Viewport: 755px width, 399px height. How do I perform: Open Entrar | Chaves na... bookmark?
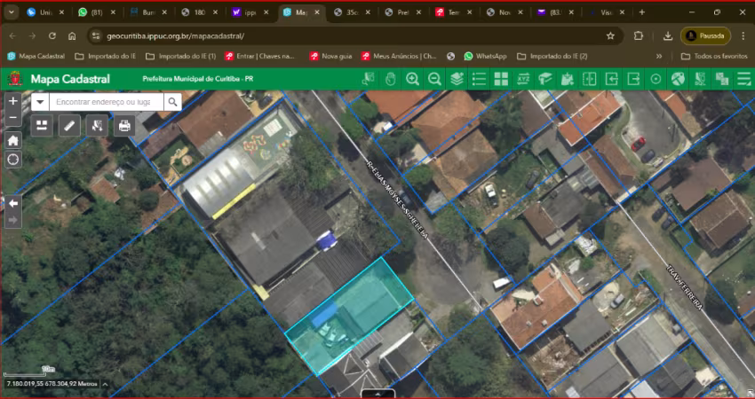pos(260,56)
